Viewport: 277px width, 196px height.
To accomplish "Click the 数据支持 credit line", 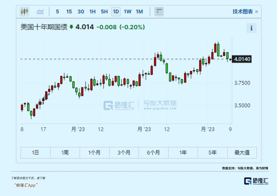I will click(x=245, y=168).
